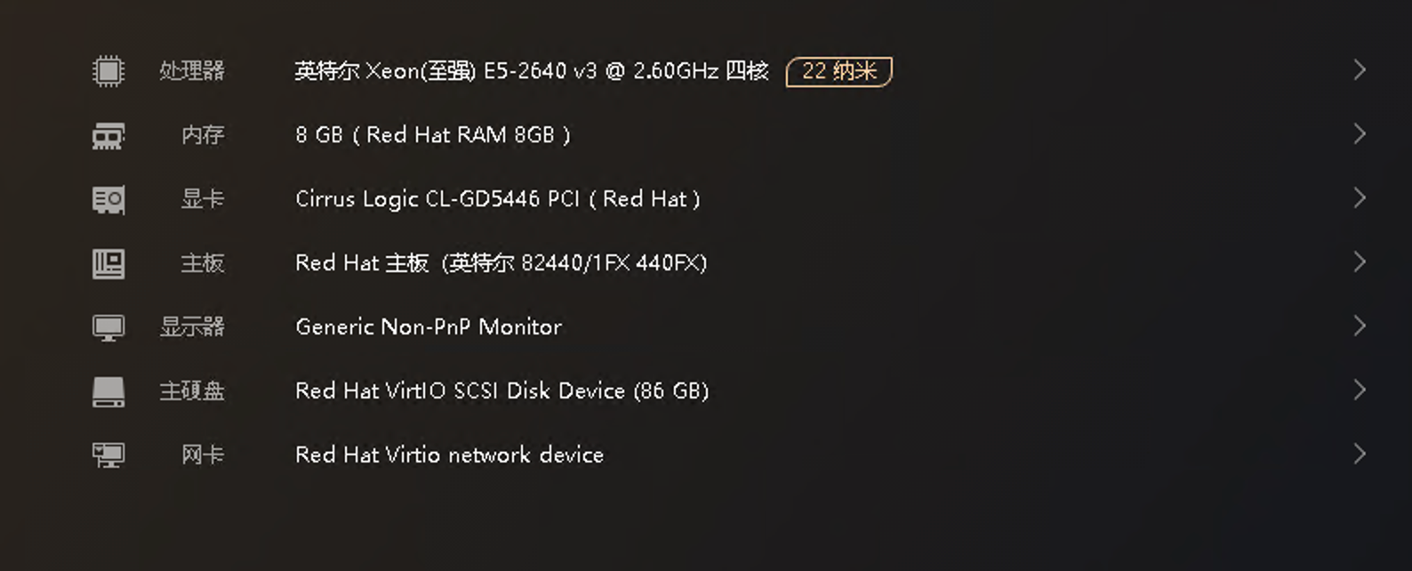
Task: Click the 处理器 label
Action: coord(192,71)
